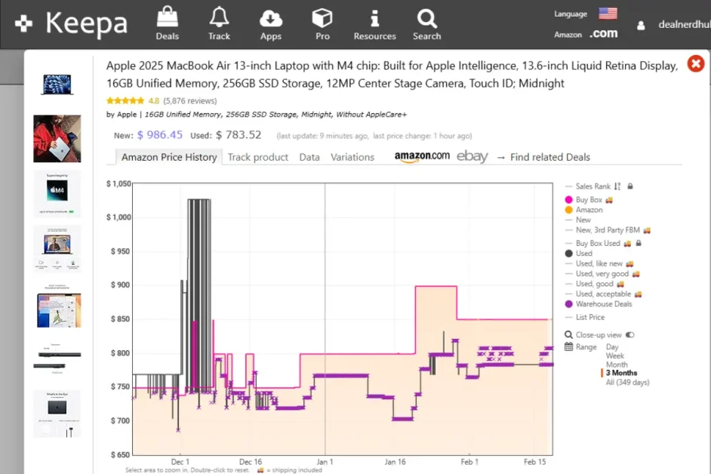This screenshot has width=711, height=474.
Task: Open the eBay listing via eBay logo
Action: [x=472, y=157]
